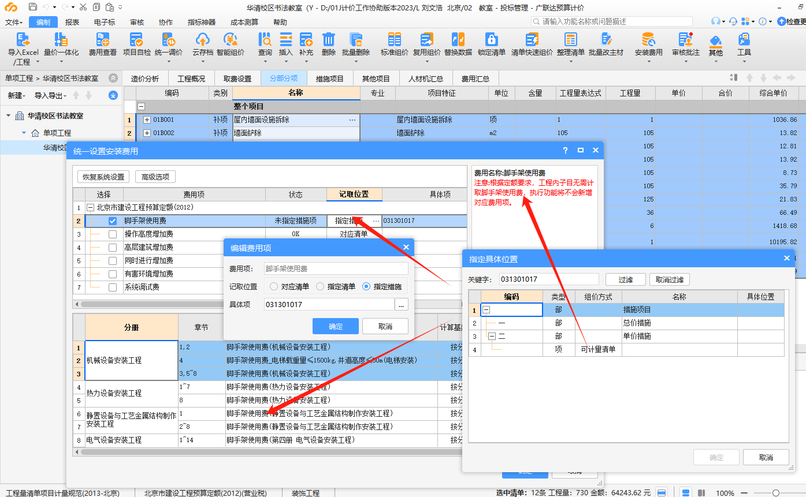Image resolution: width=806 pixels, height=497 pixels.
Task: Select the 对应清单 radio button
Action: click(x=274, y=286)
